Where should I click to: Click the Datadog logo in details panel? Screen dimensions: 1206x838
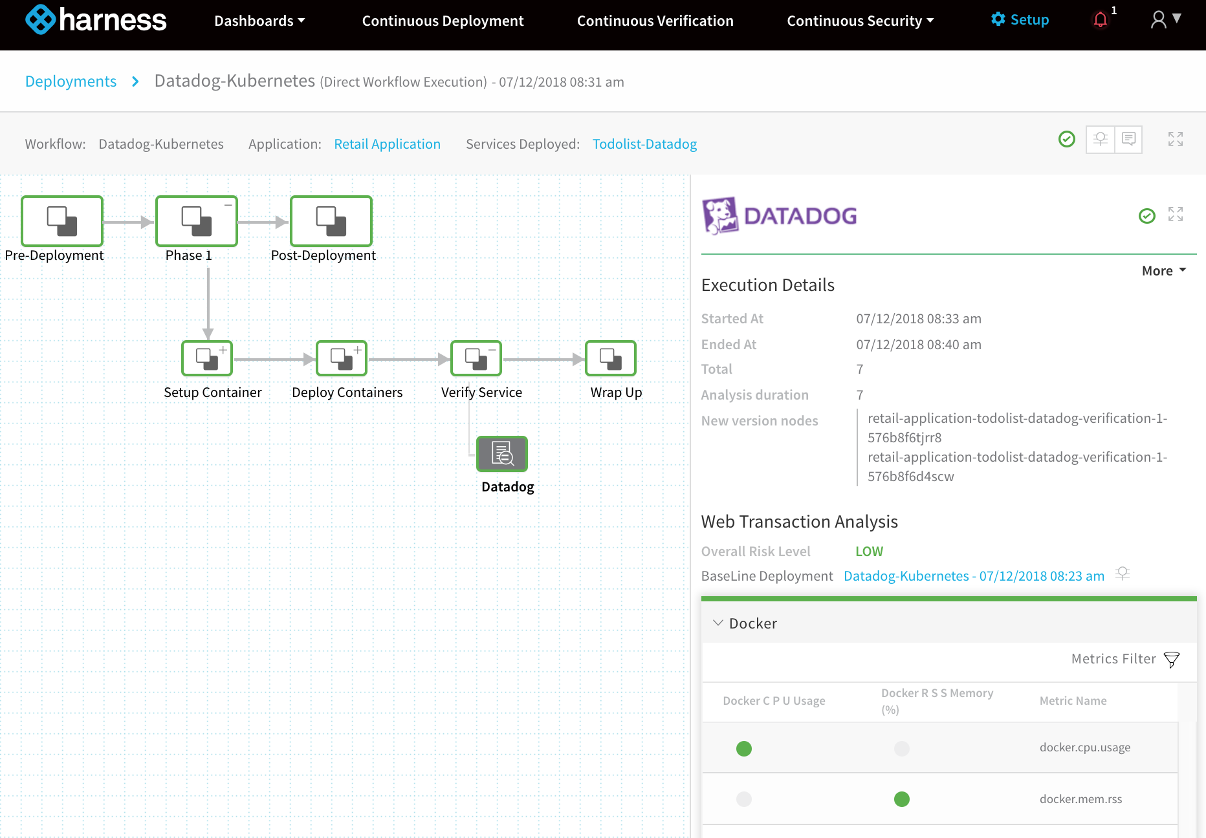tap(780, 215)
